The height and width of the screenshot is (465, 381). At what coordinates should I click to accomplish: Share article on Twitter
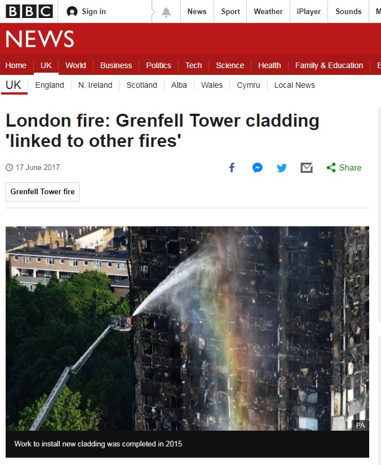click(x=282, y=168)
